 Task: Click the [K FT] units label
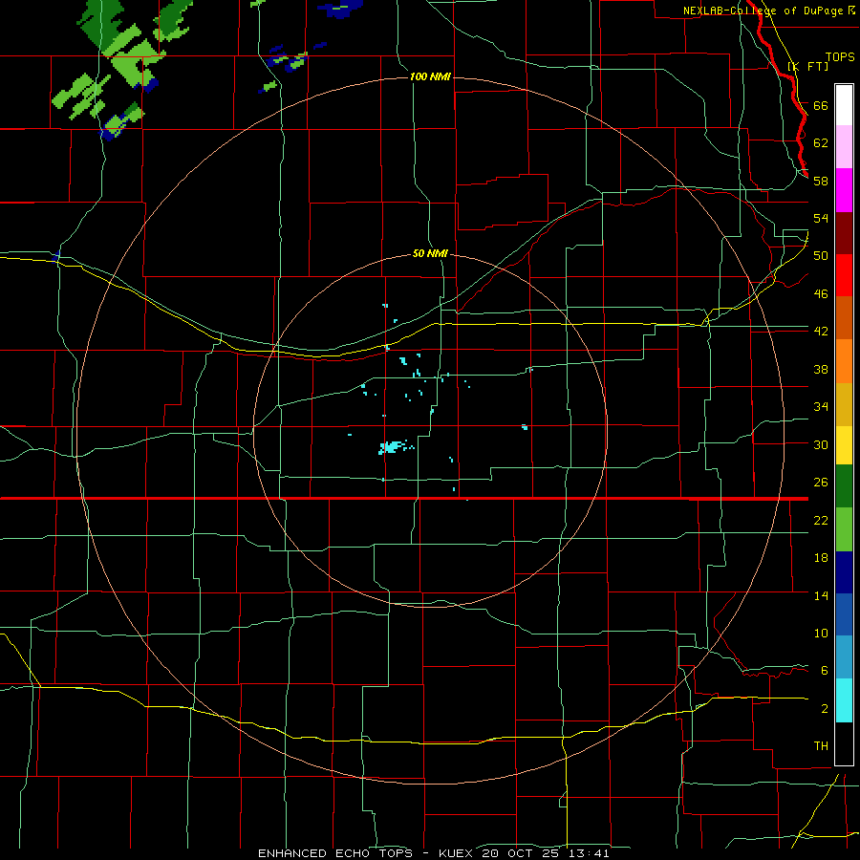click(807, 66)
